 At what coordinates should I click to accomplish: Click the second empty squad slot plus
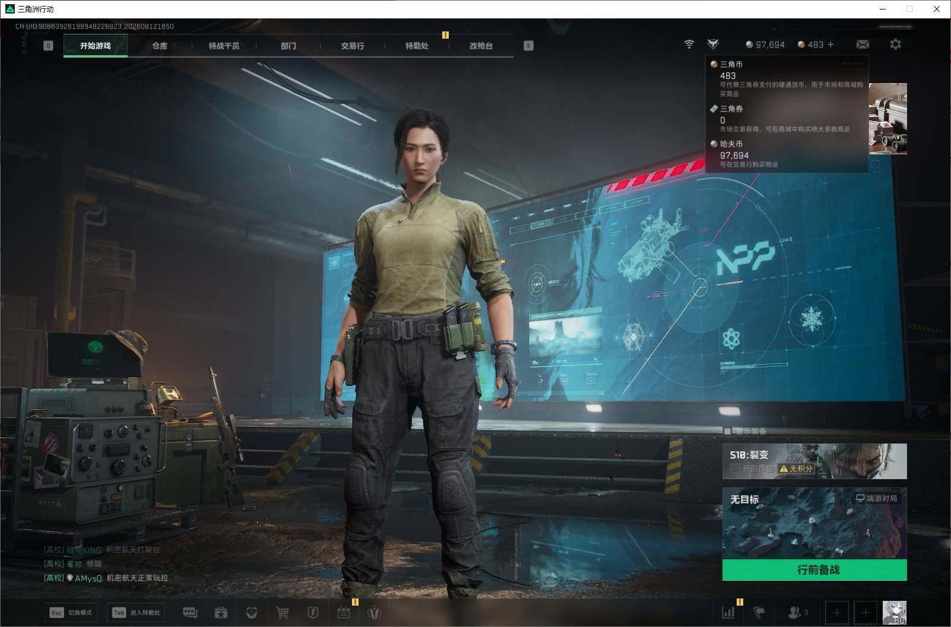click(x=866, y=612)
